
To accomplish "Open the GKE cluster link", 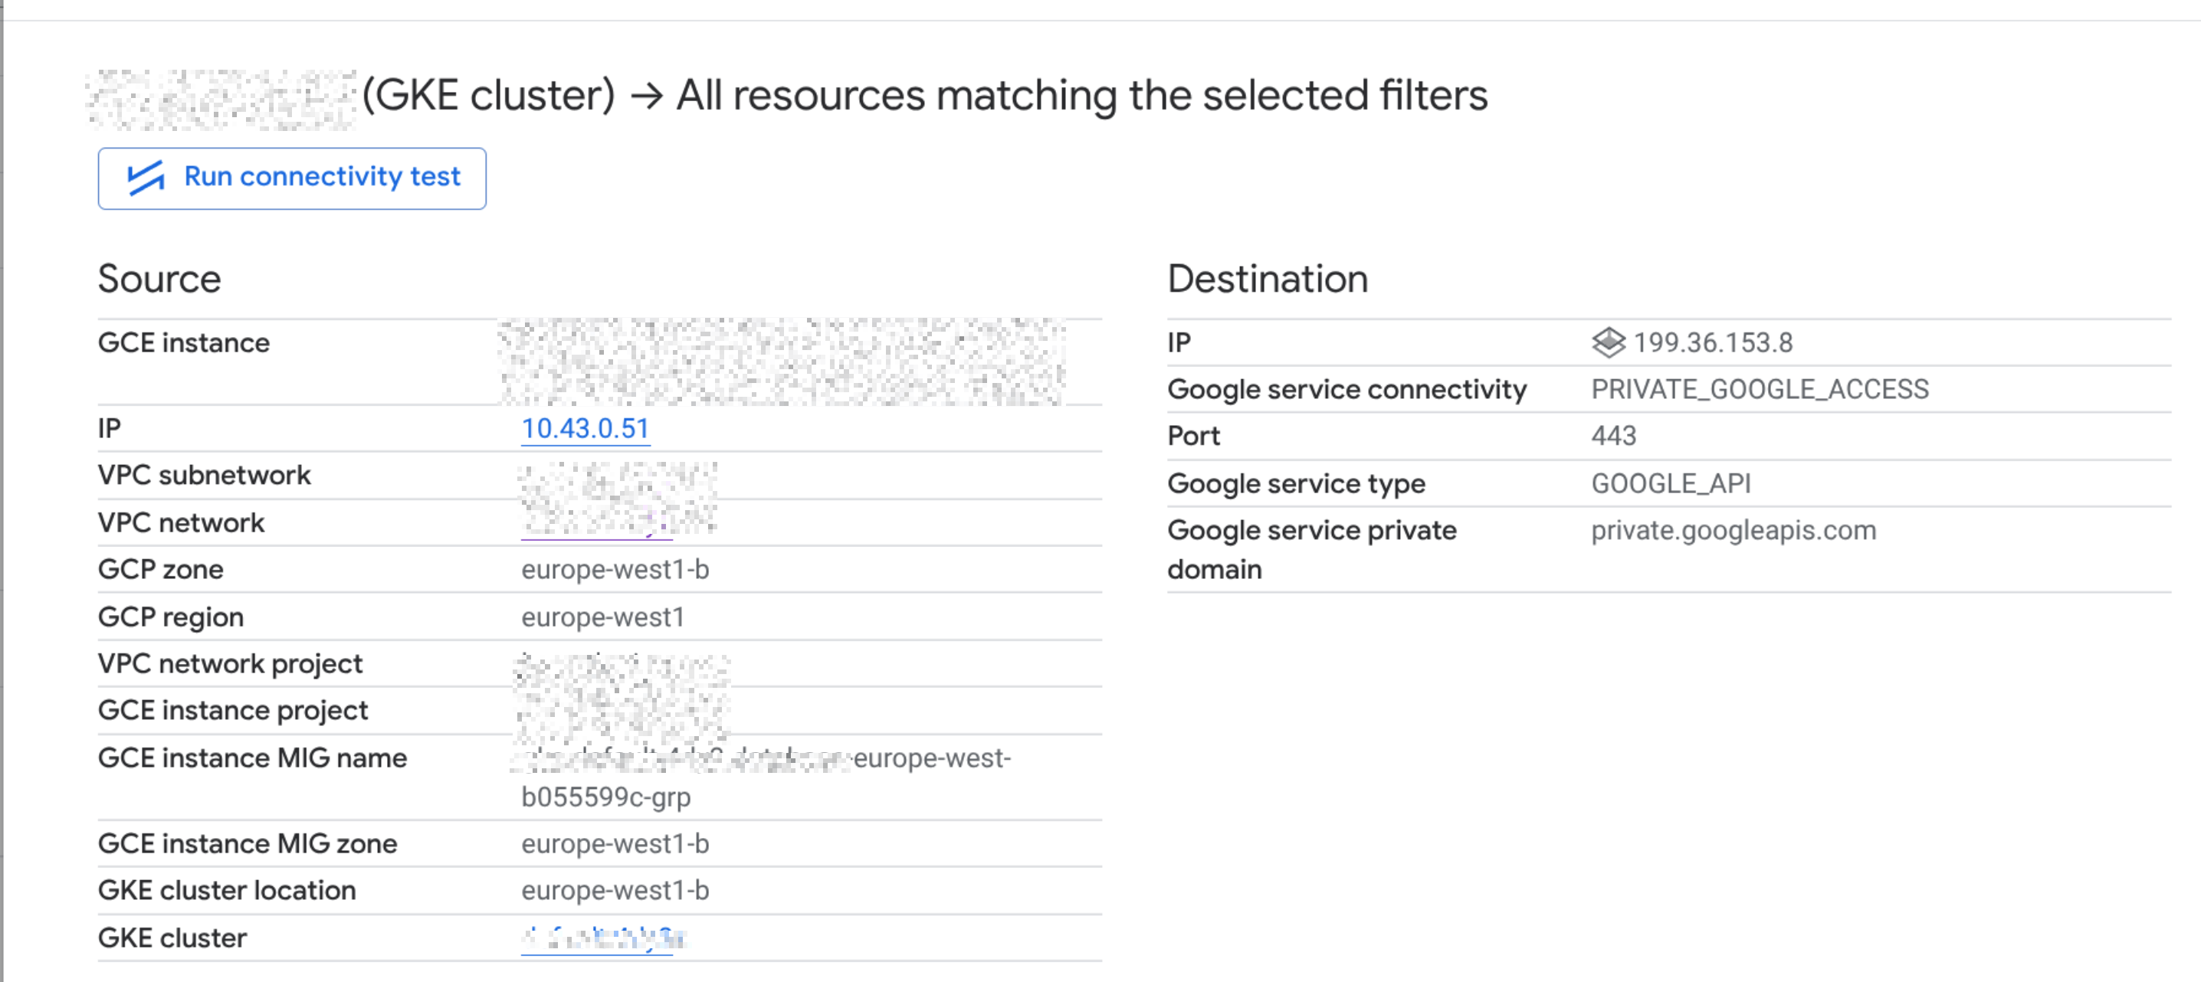I will 597,937.
